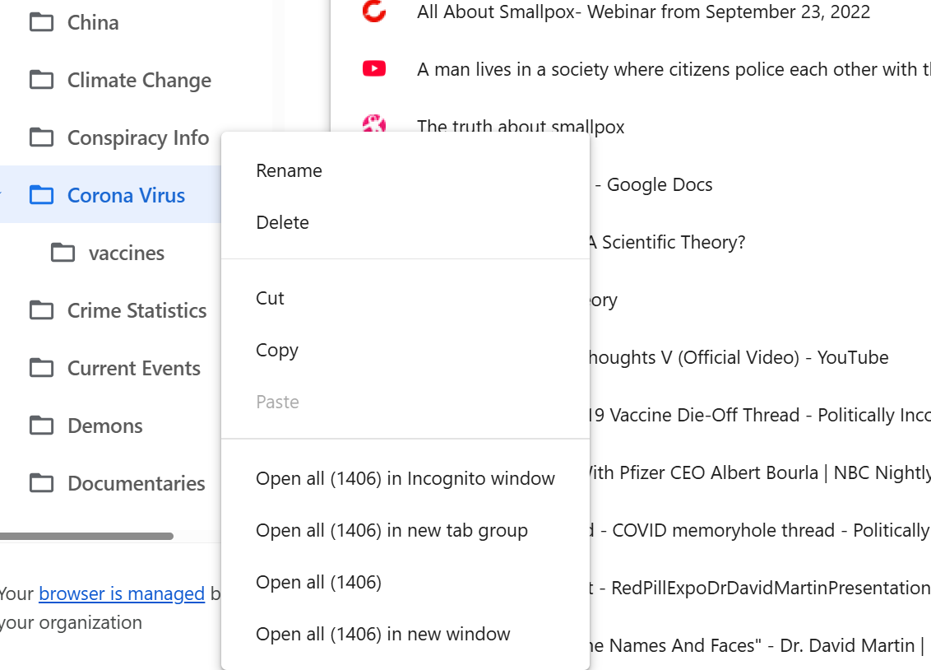
Task: Click the red favicon of All About Smallpox bookmark
Action: coord(374,11)
